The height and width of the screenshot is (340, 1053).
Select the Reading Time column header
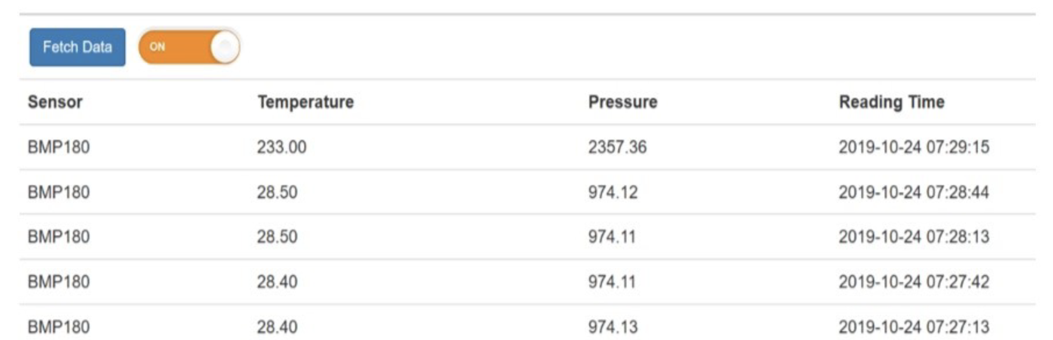coord(892,102)
